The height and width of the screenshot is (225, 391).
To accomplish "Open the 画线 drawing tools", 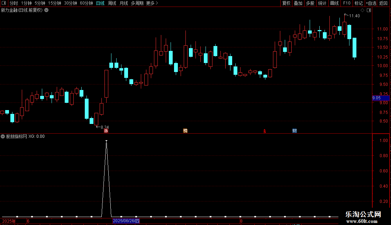I will tap(334, 3).
